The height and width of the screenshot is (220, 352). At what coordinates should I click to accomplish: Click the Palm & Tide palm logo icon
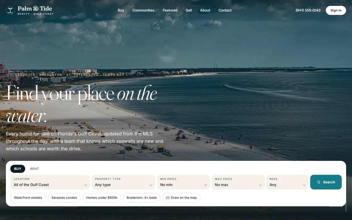tap(10, 10)
